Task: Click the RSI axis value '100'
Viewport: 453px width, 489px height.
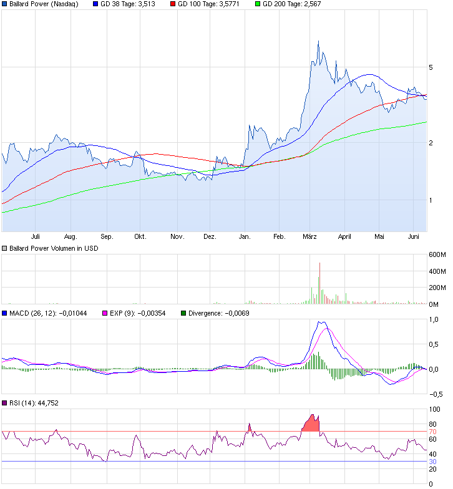Action: point(434,409)
